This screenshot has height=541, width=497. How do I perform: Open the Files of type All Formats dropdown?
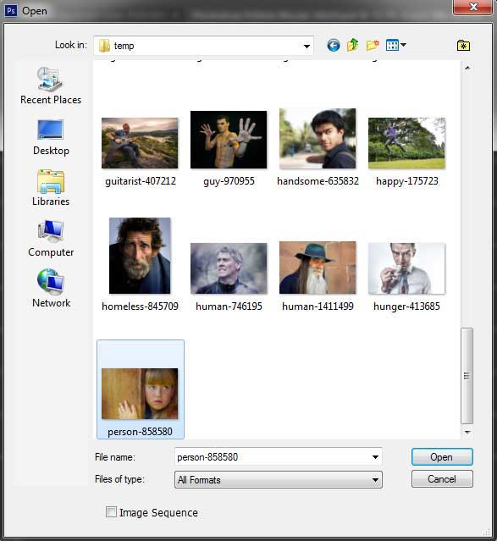(x=279, y=479)
